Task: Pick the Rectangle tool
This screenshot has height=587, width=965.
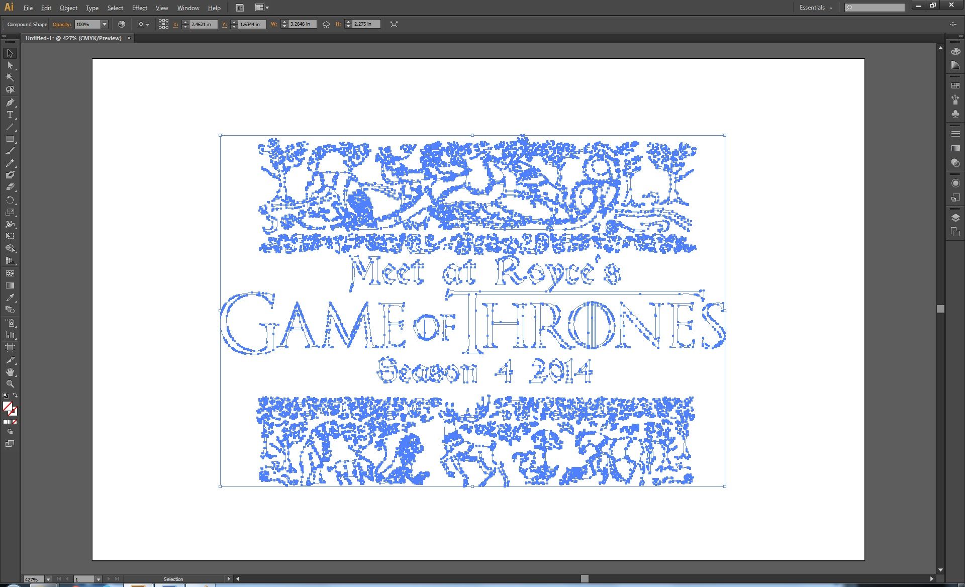Action: [10, 139]
